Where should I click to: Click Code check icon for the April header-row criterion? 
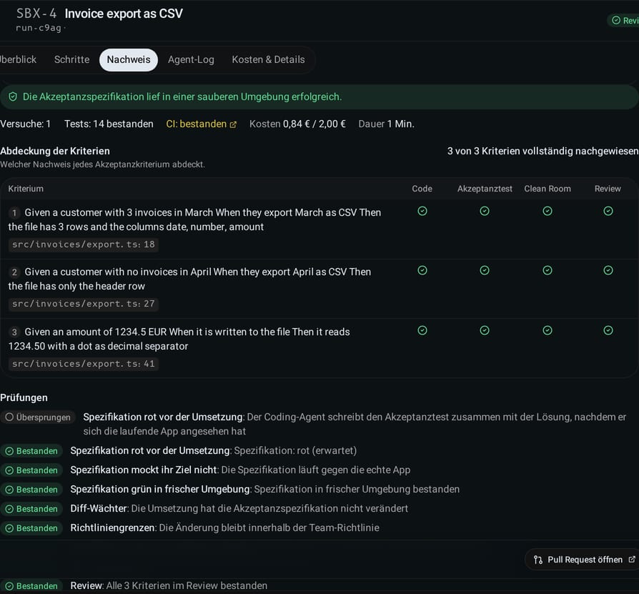tap(422, 270)
